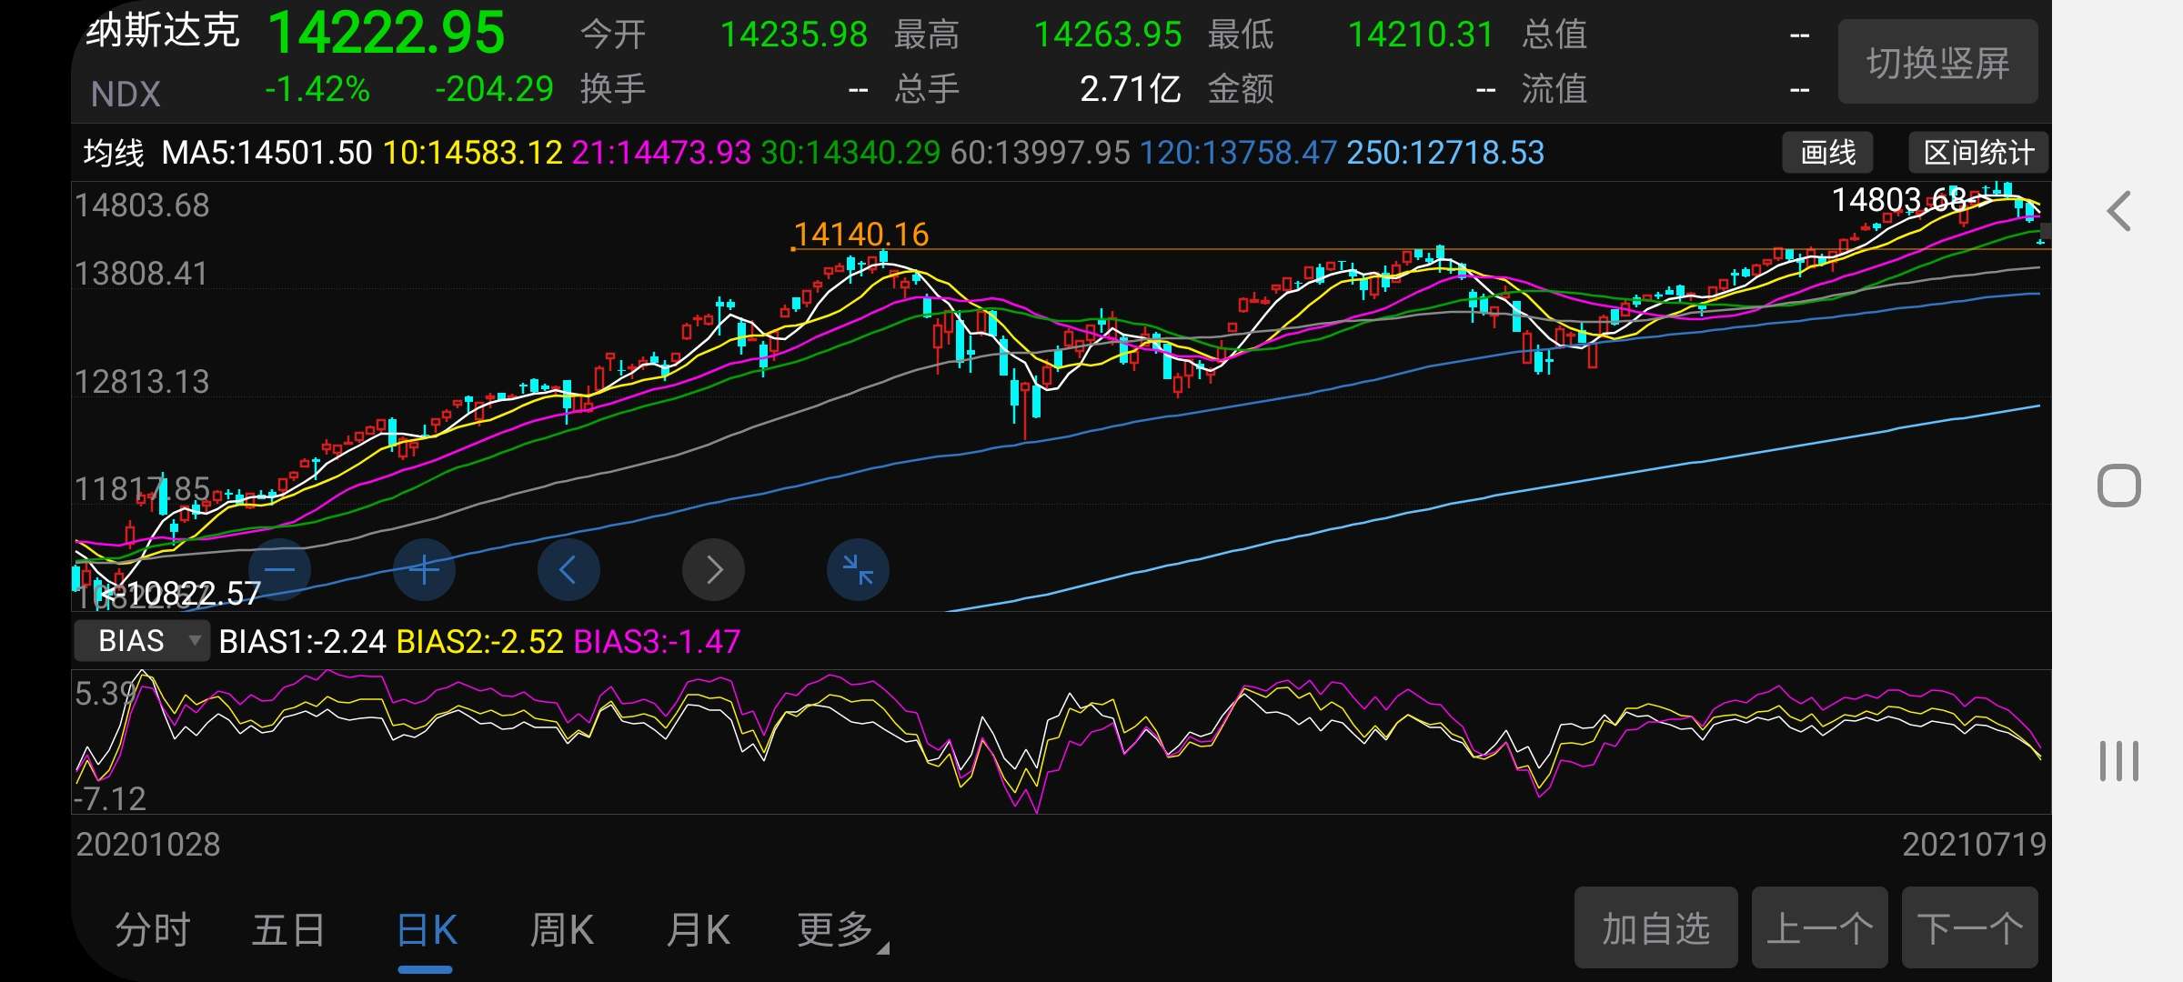Tap the 总手 2.71亿 volume value
The image size is (2183, 982).
coord(1131,89)
